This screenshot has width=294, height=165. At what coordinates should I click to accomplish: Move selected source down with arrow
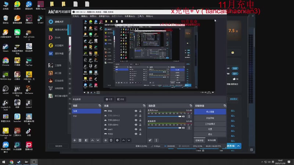[129, 140]
